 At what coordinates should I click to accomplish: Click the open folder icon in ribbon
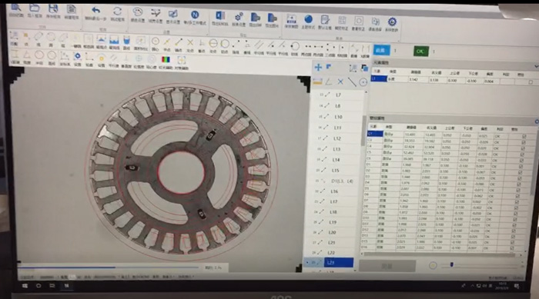point(34,8)
